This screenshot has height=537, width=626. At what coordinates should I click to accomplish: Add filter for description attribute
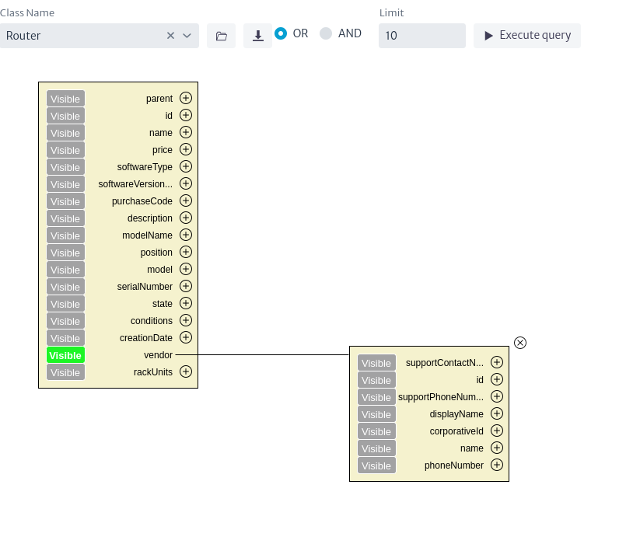pos(186,218)
